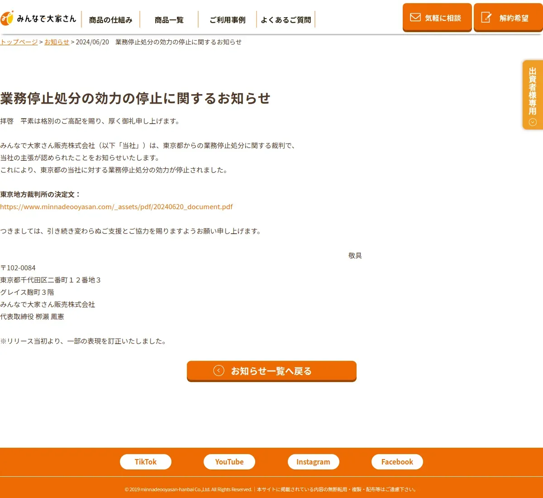
Task: Open the Instagram footer button
Action: coord(313,462)
